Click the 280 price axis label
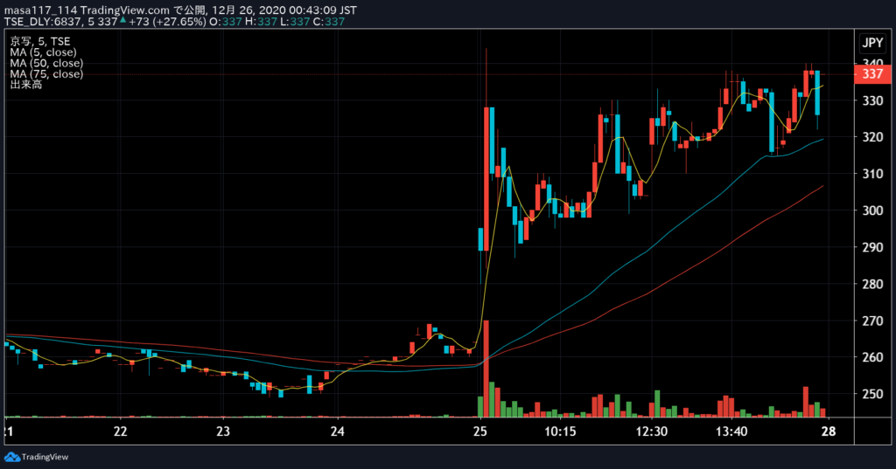This screenshot has width=896, height=469. click(872, 284)
